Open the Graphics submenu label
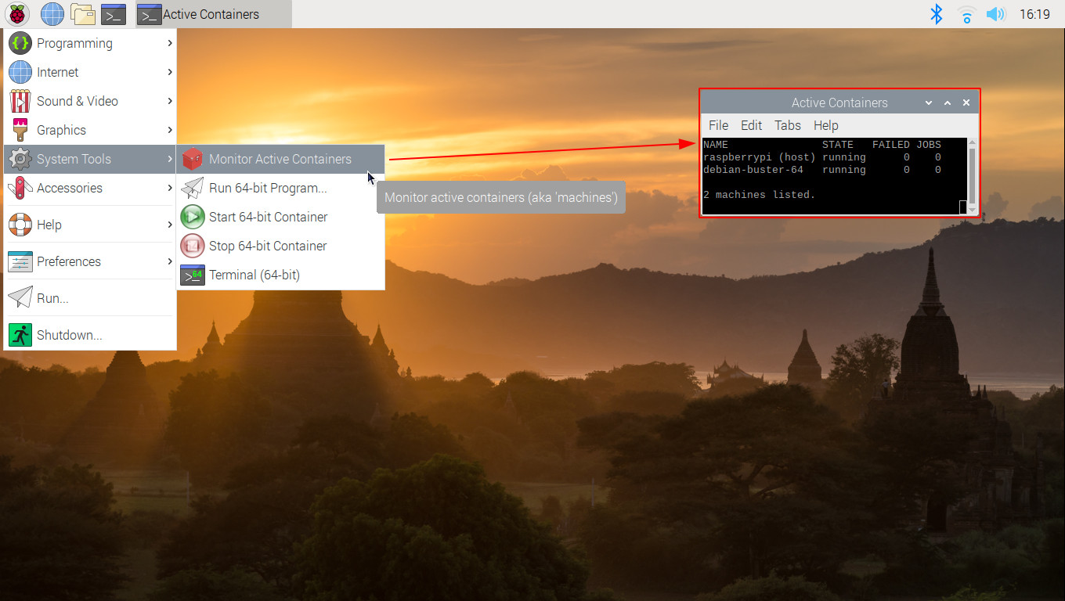 (61, 130)
